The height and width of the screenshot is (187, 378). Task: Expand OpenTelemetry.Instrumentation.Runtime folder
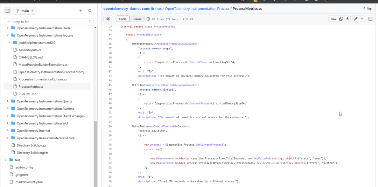point(7,109)
